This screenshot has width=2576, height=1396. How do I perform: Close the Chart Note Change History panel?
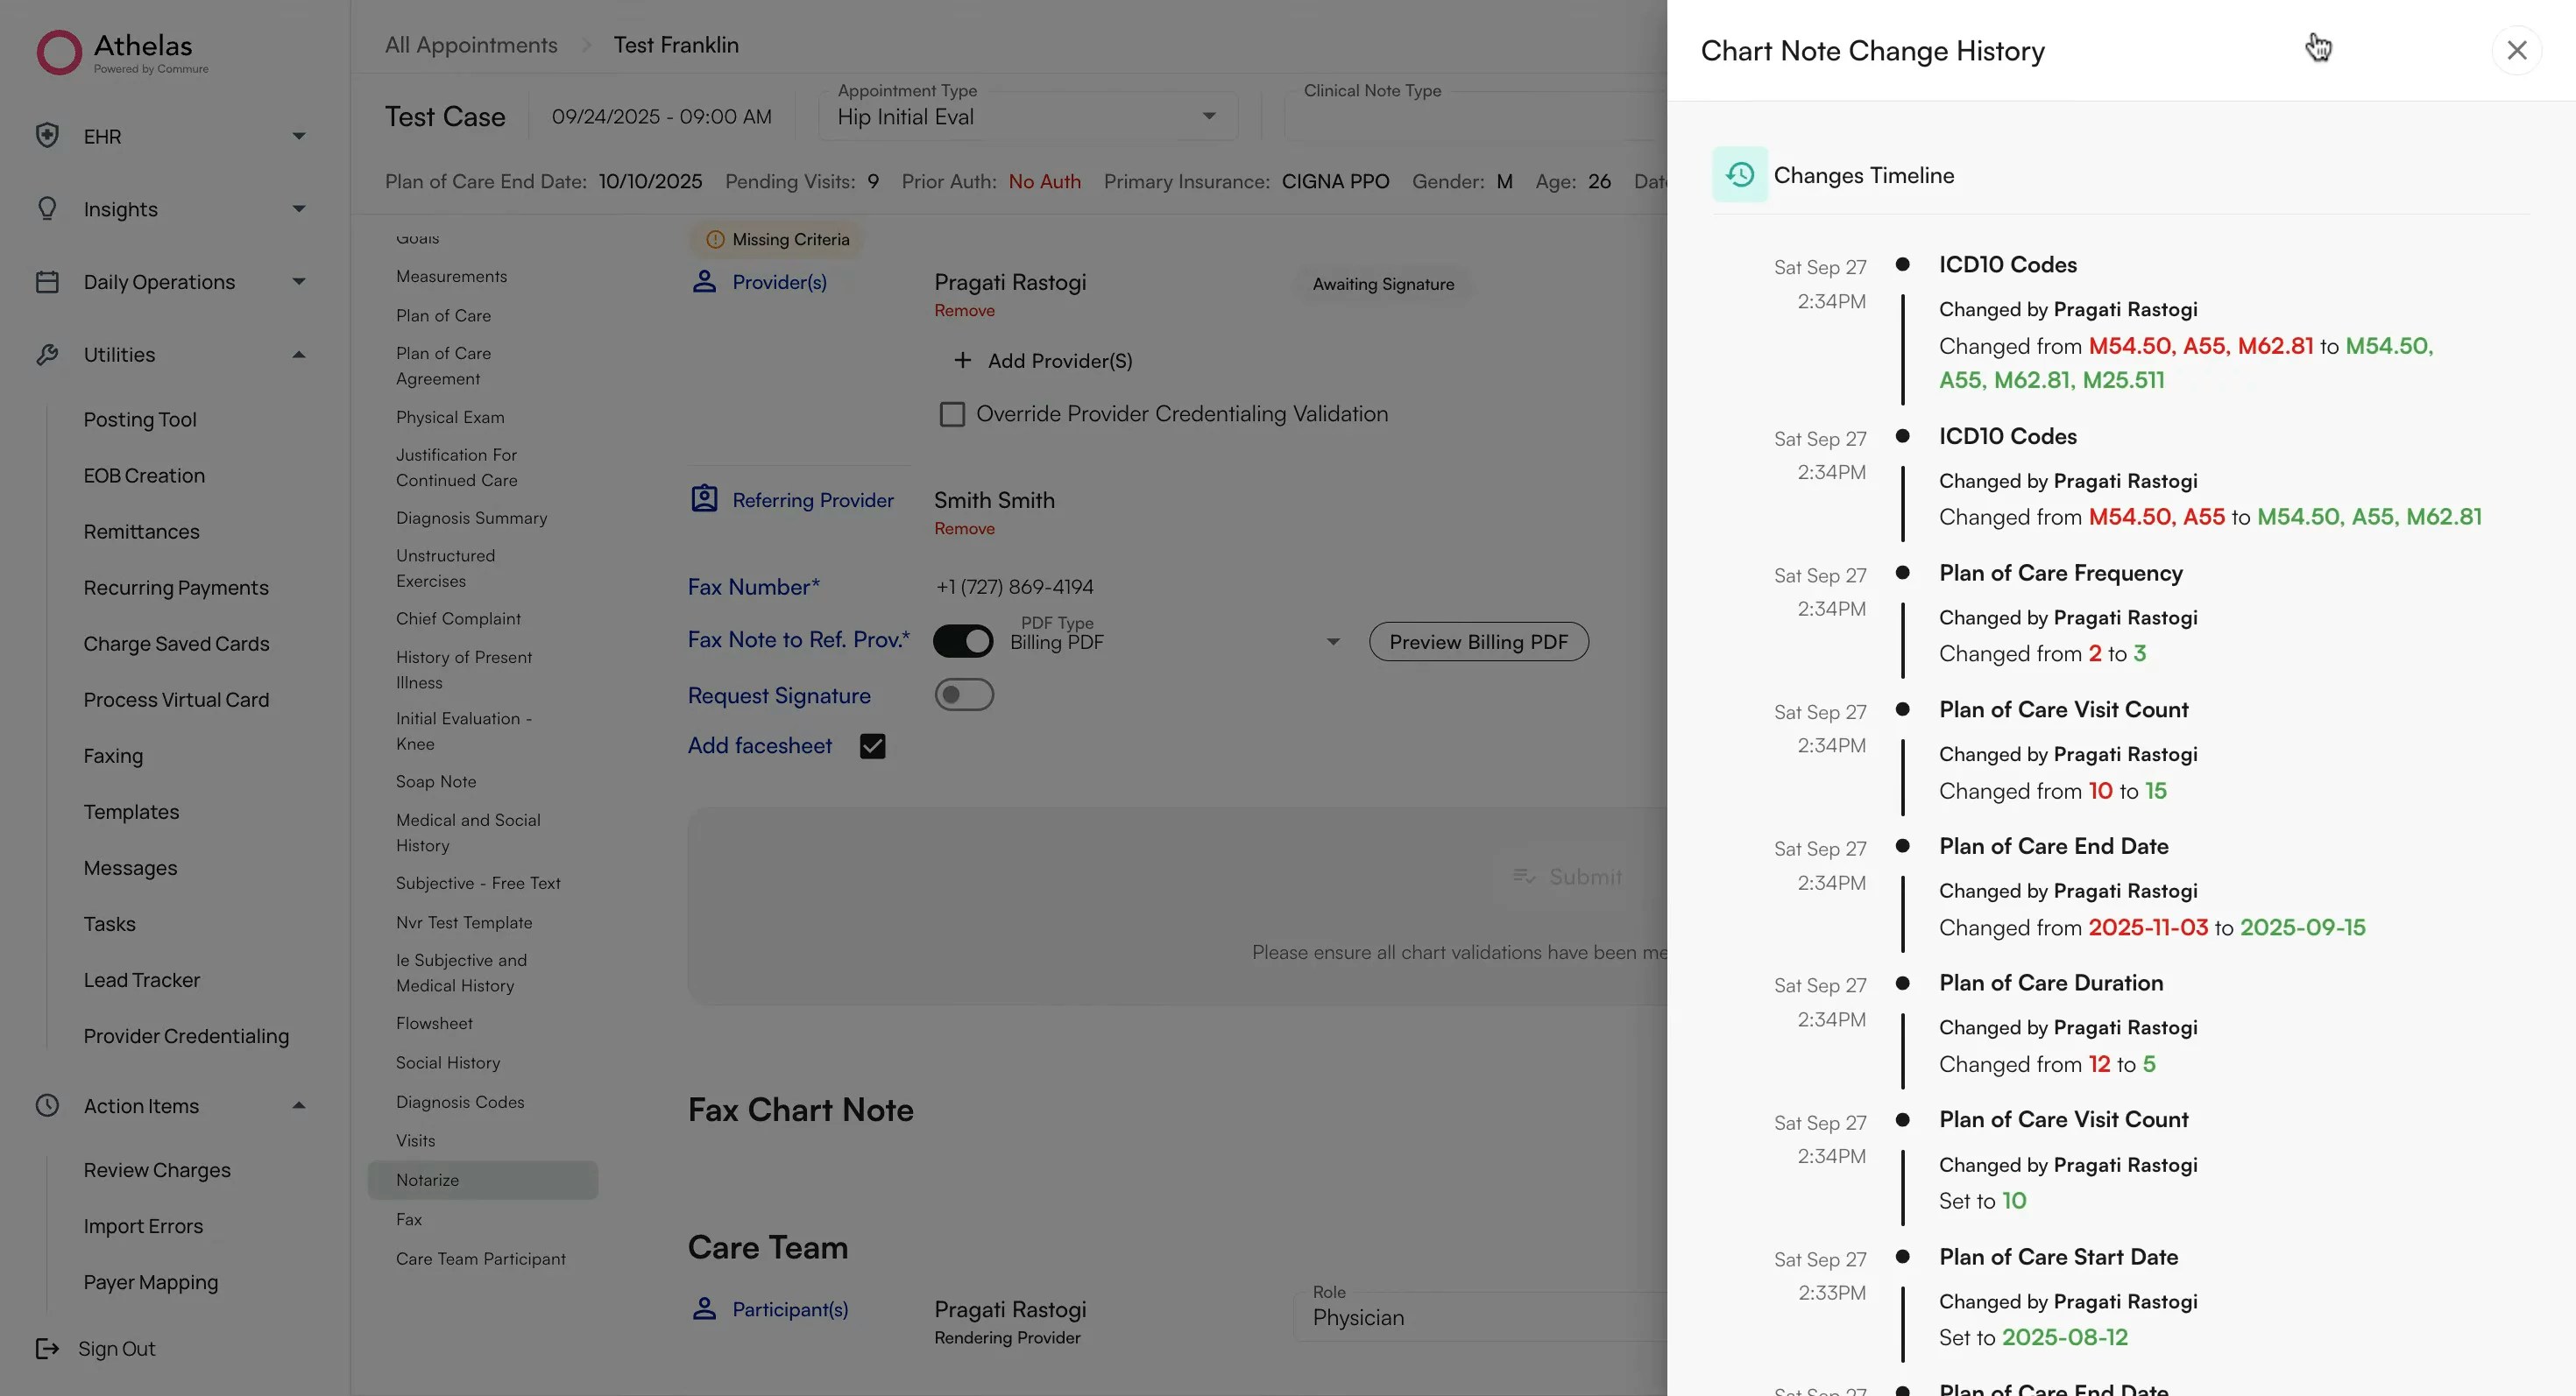point(2516,50)
